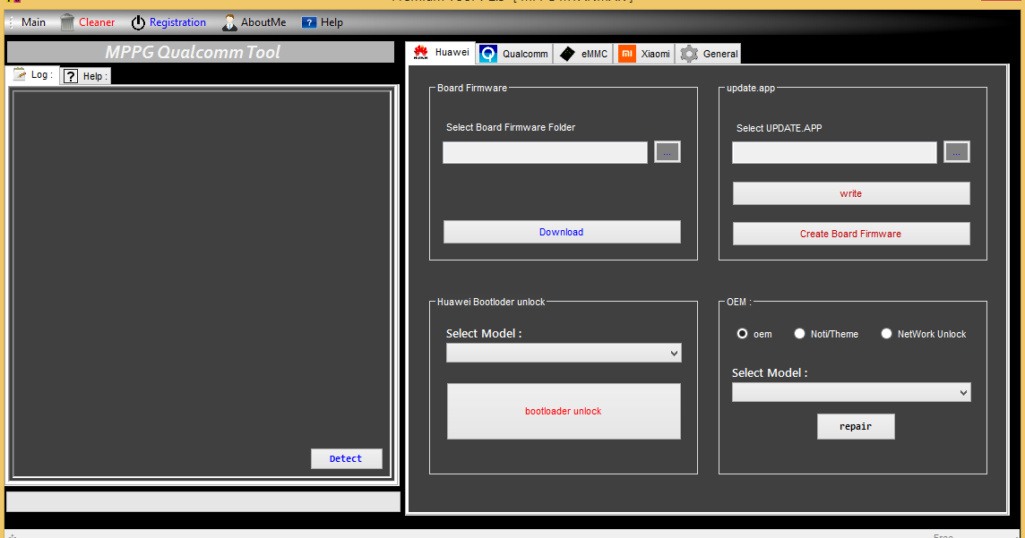
Task: Select the Noti/Theme radio button
Action: 799,334
